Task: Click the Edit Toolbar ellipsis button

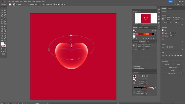Action: click(3, 57)
